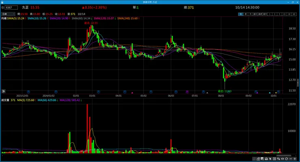Toggle the eye visibility icon

click(283, 159)
